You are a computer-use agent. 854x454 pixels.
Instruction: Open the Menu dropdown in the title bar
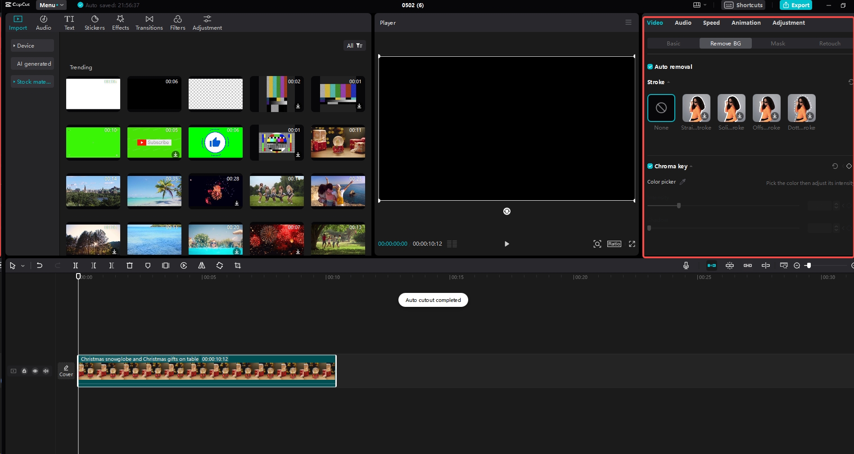point(50,5)
